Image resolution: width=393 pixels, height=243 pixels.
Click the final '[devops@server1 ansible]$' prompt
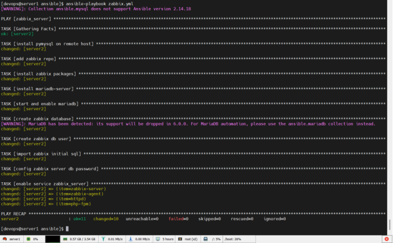32,229
